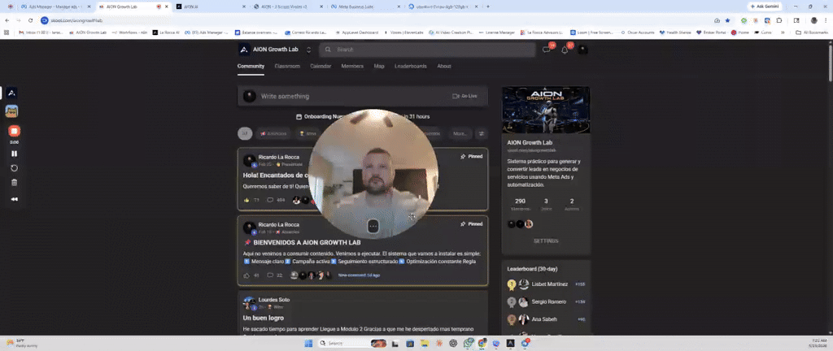Open the All Bookmarks folder
This screenshot has width=833, height=351.
point(812,32)
